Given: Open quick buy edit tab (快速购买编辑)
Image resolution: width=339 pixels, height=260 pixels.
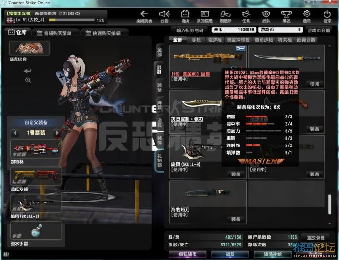Looking at the screenshot, I should pyautogui.click(x=104, y=33).
